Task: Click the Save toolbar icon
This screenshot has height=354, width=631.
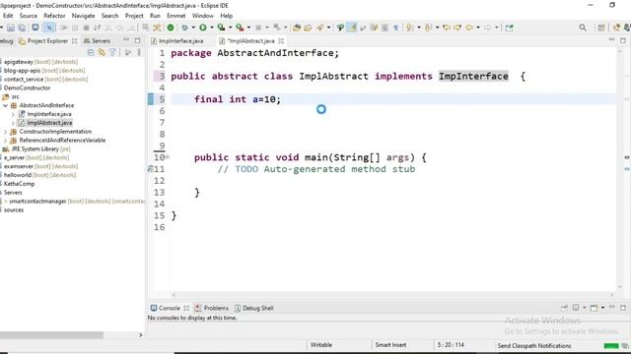Action: [x=11, y=28]
